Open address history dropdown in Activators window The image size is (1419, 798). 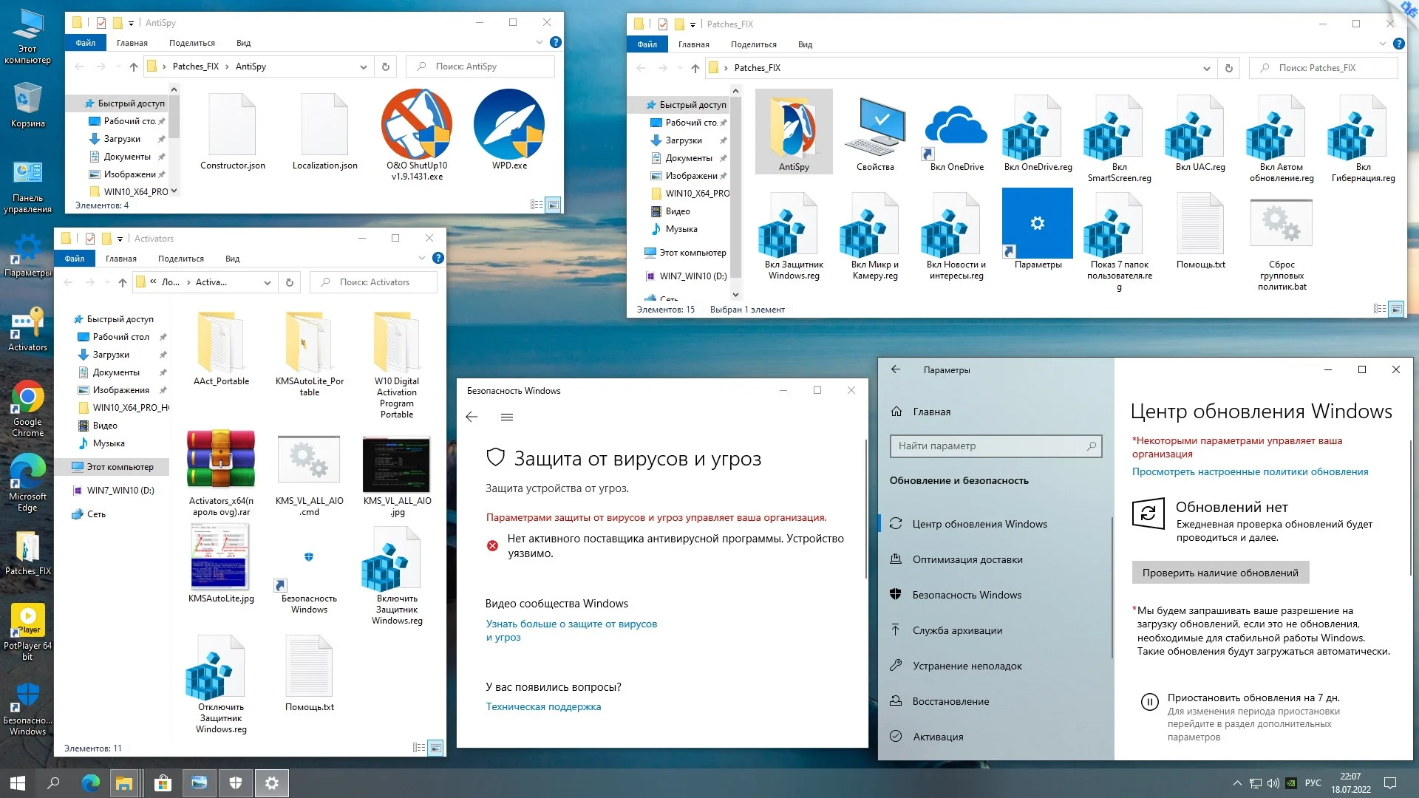click(x=267, y=282)
